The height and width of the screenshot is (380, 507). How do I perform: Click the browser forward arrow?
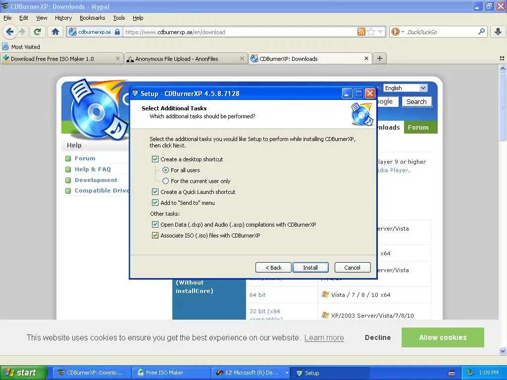point(22,32)
